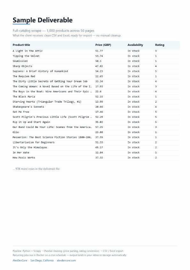Viewport: 190px width, 270px height.
Task: Click the price value 13.99
Action: click(x=99, y=102)
